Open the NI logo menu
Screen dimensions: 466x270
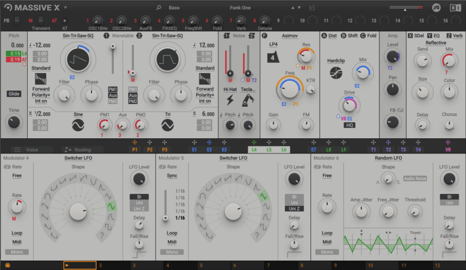pos(455,8)
